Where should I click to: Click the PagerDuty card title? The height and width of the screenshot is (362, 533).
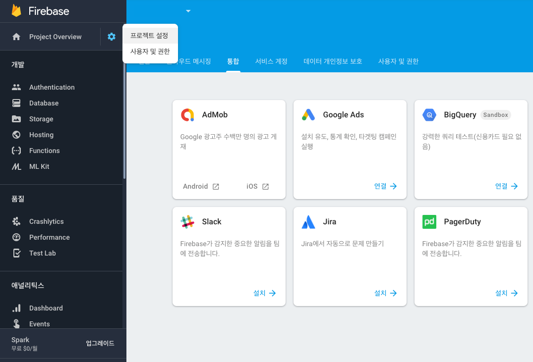[462, 222]
